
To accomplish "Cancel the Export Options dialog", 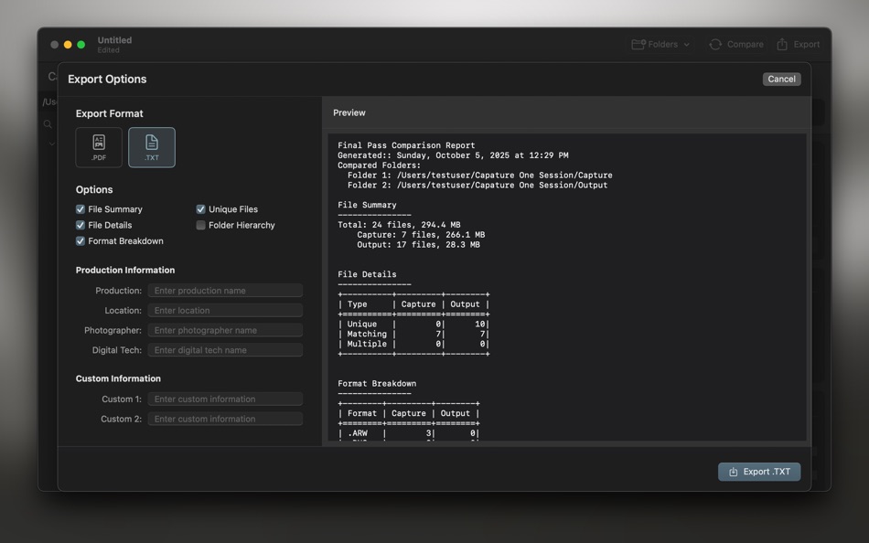I will 781,79.
